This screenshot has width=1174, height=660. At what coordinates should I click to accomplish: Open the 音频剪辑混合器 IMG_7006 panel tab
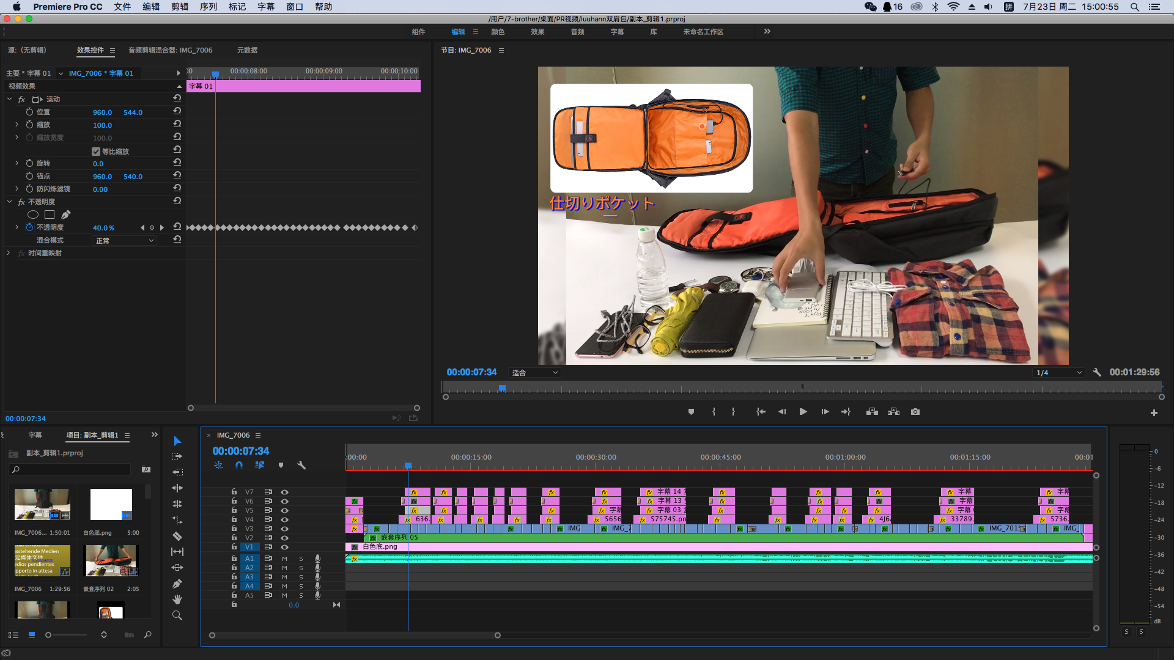[x=170, y=50]
